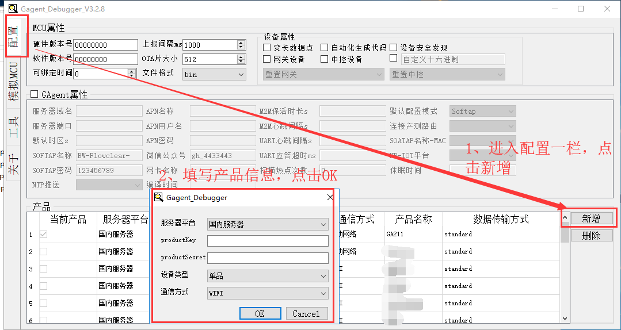Decrease the OTA片大小 spinner value
621x330 pixels.
click(241, 62)
